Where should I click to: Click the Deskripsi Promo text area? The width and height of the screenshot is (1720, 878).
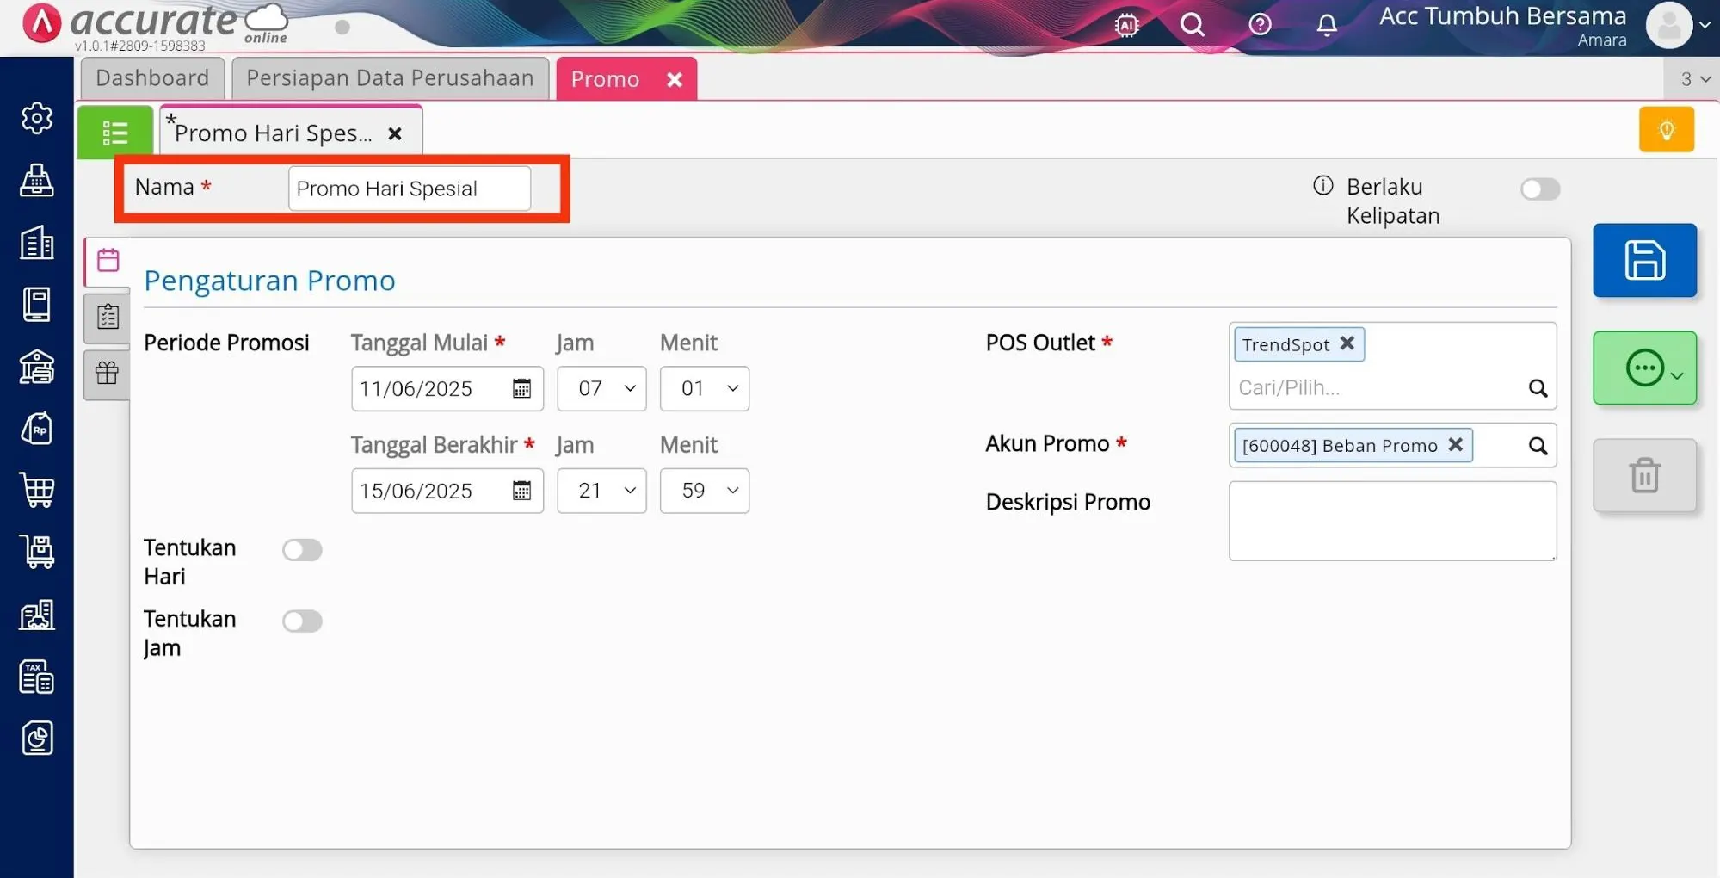tap(1391, 521)
